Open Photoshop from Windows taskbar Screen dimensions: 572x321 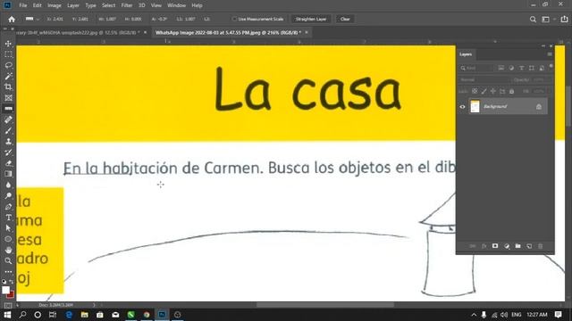point(162,315)
